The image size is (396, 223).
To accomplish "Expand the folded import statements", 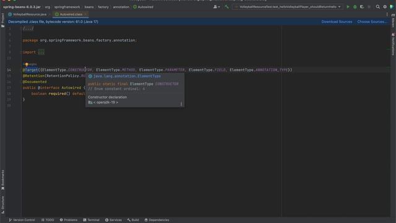I will 41,52.
